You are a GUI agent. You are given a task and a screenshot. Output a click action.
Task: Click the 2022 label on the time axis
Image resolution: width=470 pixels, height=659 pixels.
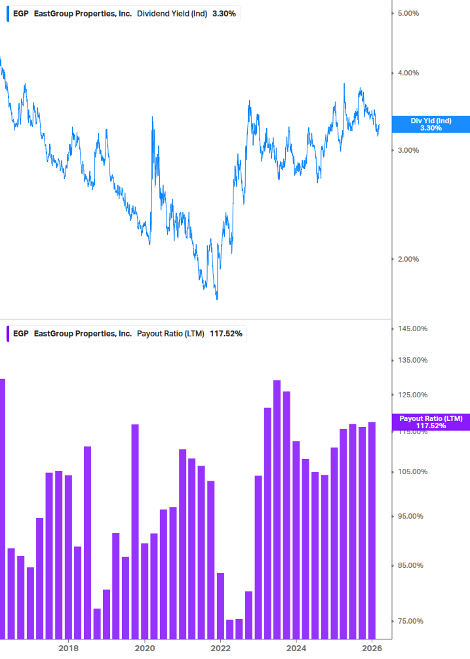[220, 649]
